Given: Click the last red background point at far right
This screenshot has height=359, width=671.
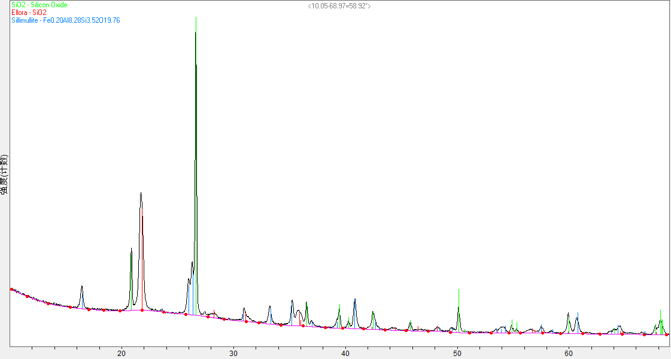Looking at the screenshot, I should pyautogui.click(x=667, y=334).
